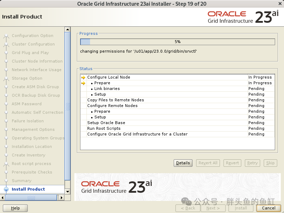The height and width of the screenshot is (213, 284).
Task: Click the sidebar vertical scrollbar thumb
Action: pos(68,106)
